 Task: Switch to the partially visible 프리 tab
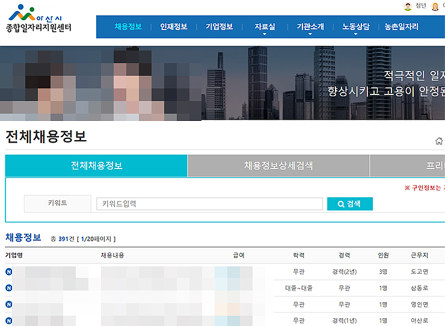point(408,165)
